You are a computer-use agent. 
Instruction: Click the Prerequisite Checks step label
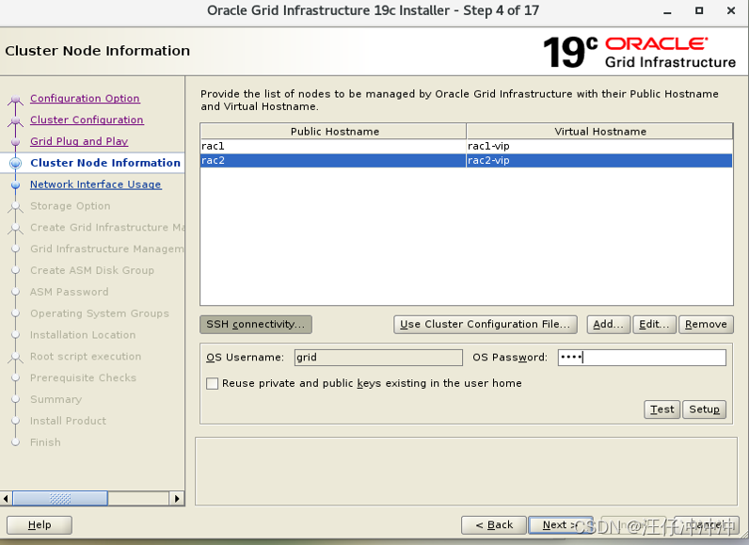tap(83, 377)
